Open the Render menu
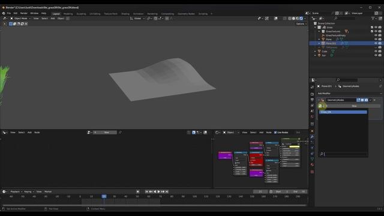Image resolution: width=384 pixels, height=216 pixels. tap(24, 13)
